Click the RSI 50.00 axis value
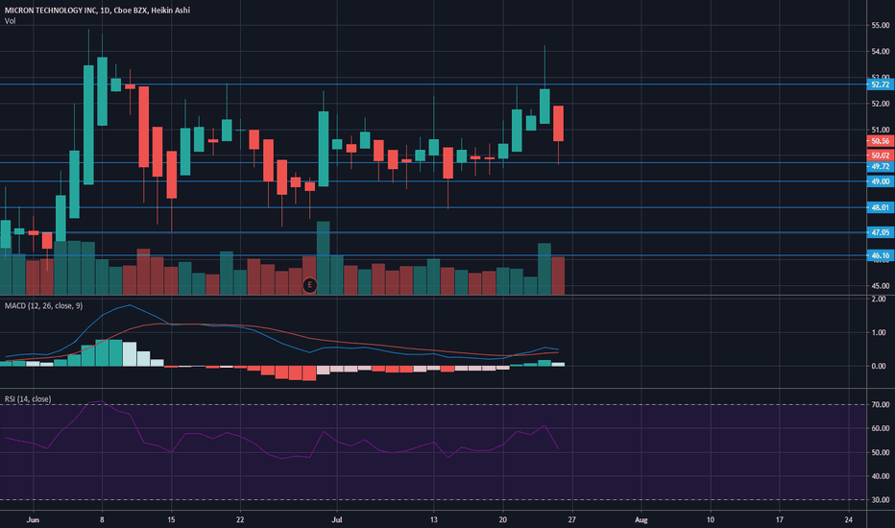The height and width of the screenshot is (528, 895). pyautogui.click(x=881, y=452)
